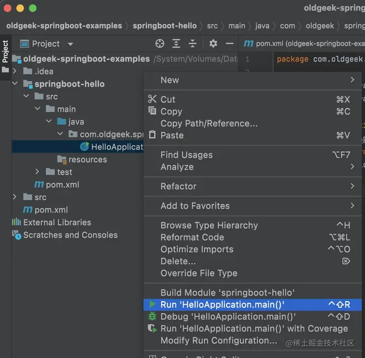The height and width of the screenshot is (358, 365).
Task: Open the New submenu
Action: point(252,80)
